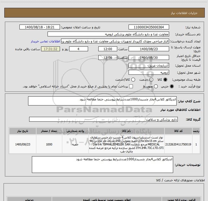Toggle the Islamic treasury payment checkbox
Screen dimensions: 208x201
coord(131,87)
